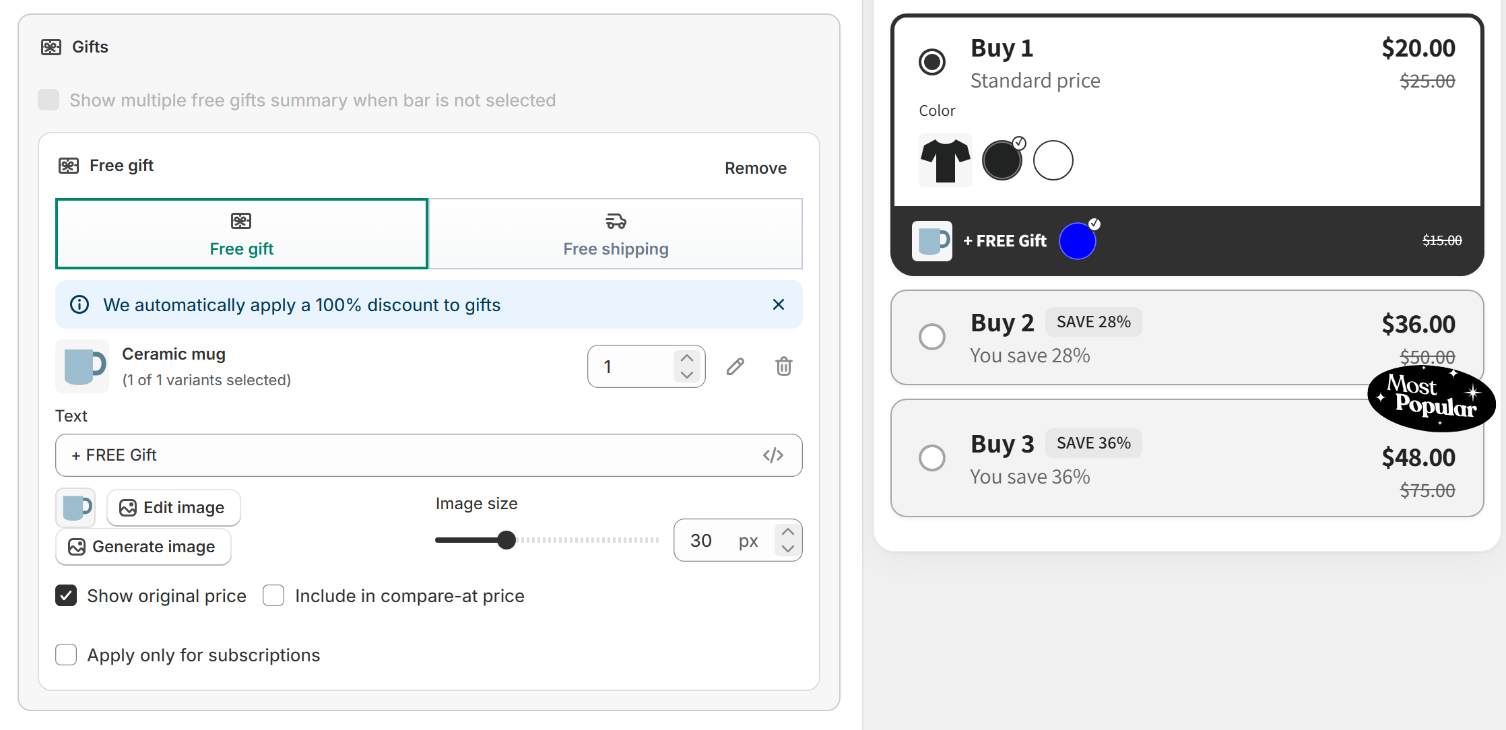This screenshot has height=730, width=1506.
Task: Uncheck Show original price
Action: [66, 595]
